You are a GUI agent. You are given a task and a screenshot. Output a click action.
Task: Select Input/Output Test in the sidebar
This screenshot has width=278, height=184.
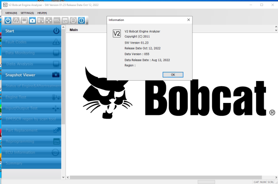click(32, 108)
